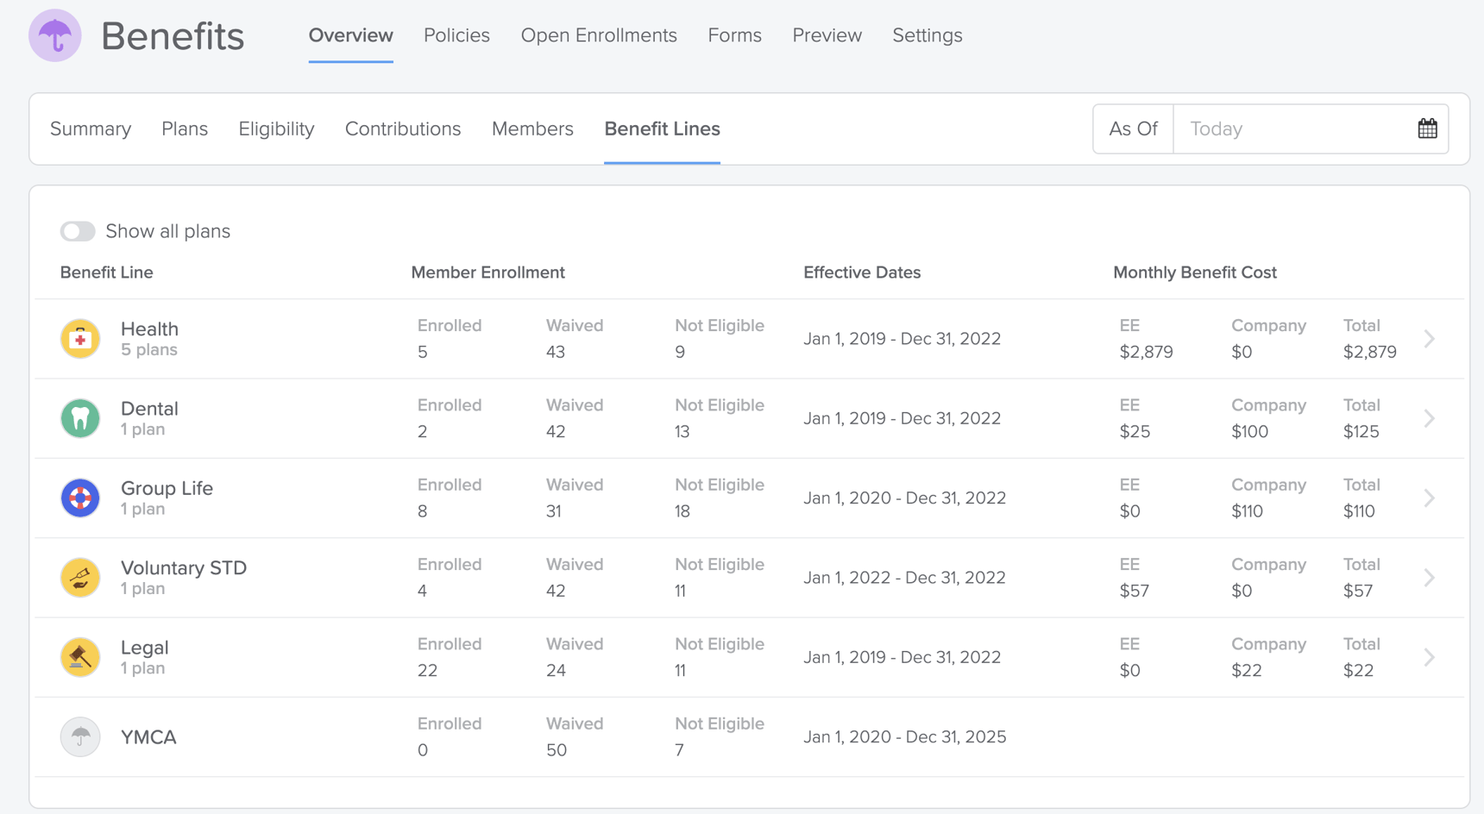This screenshot has height=814, width=1484.
Task: Select the Dental tooth icon
Action: (x=79, y=418)
